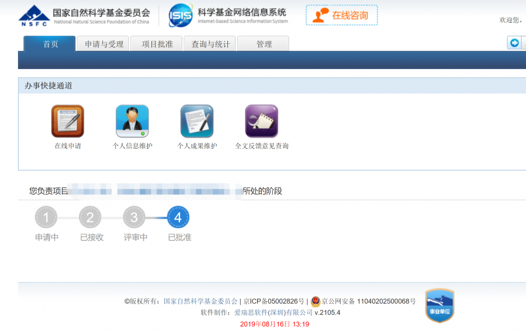
Task: Open the 管理 tab
Action: pos(264,44)
